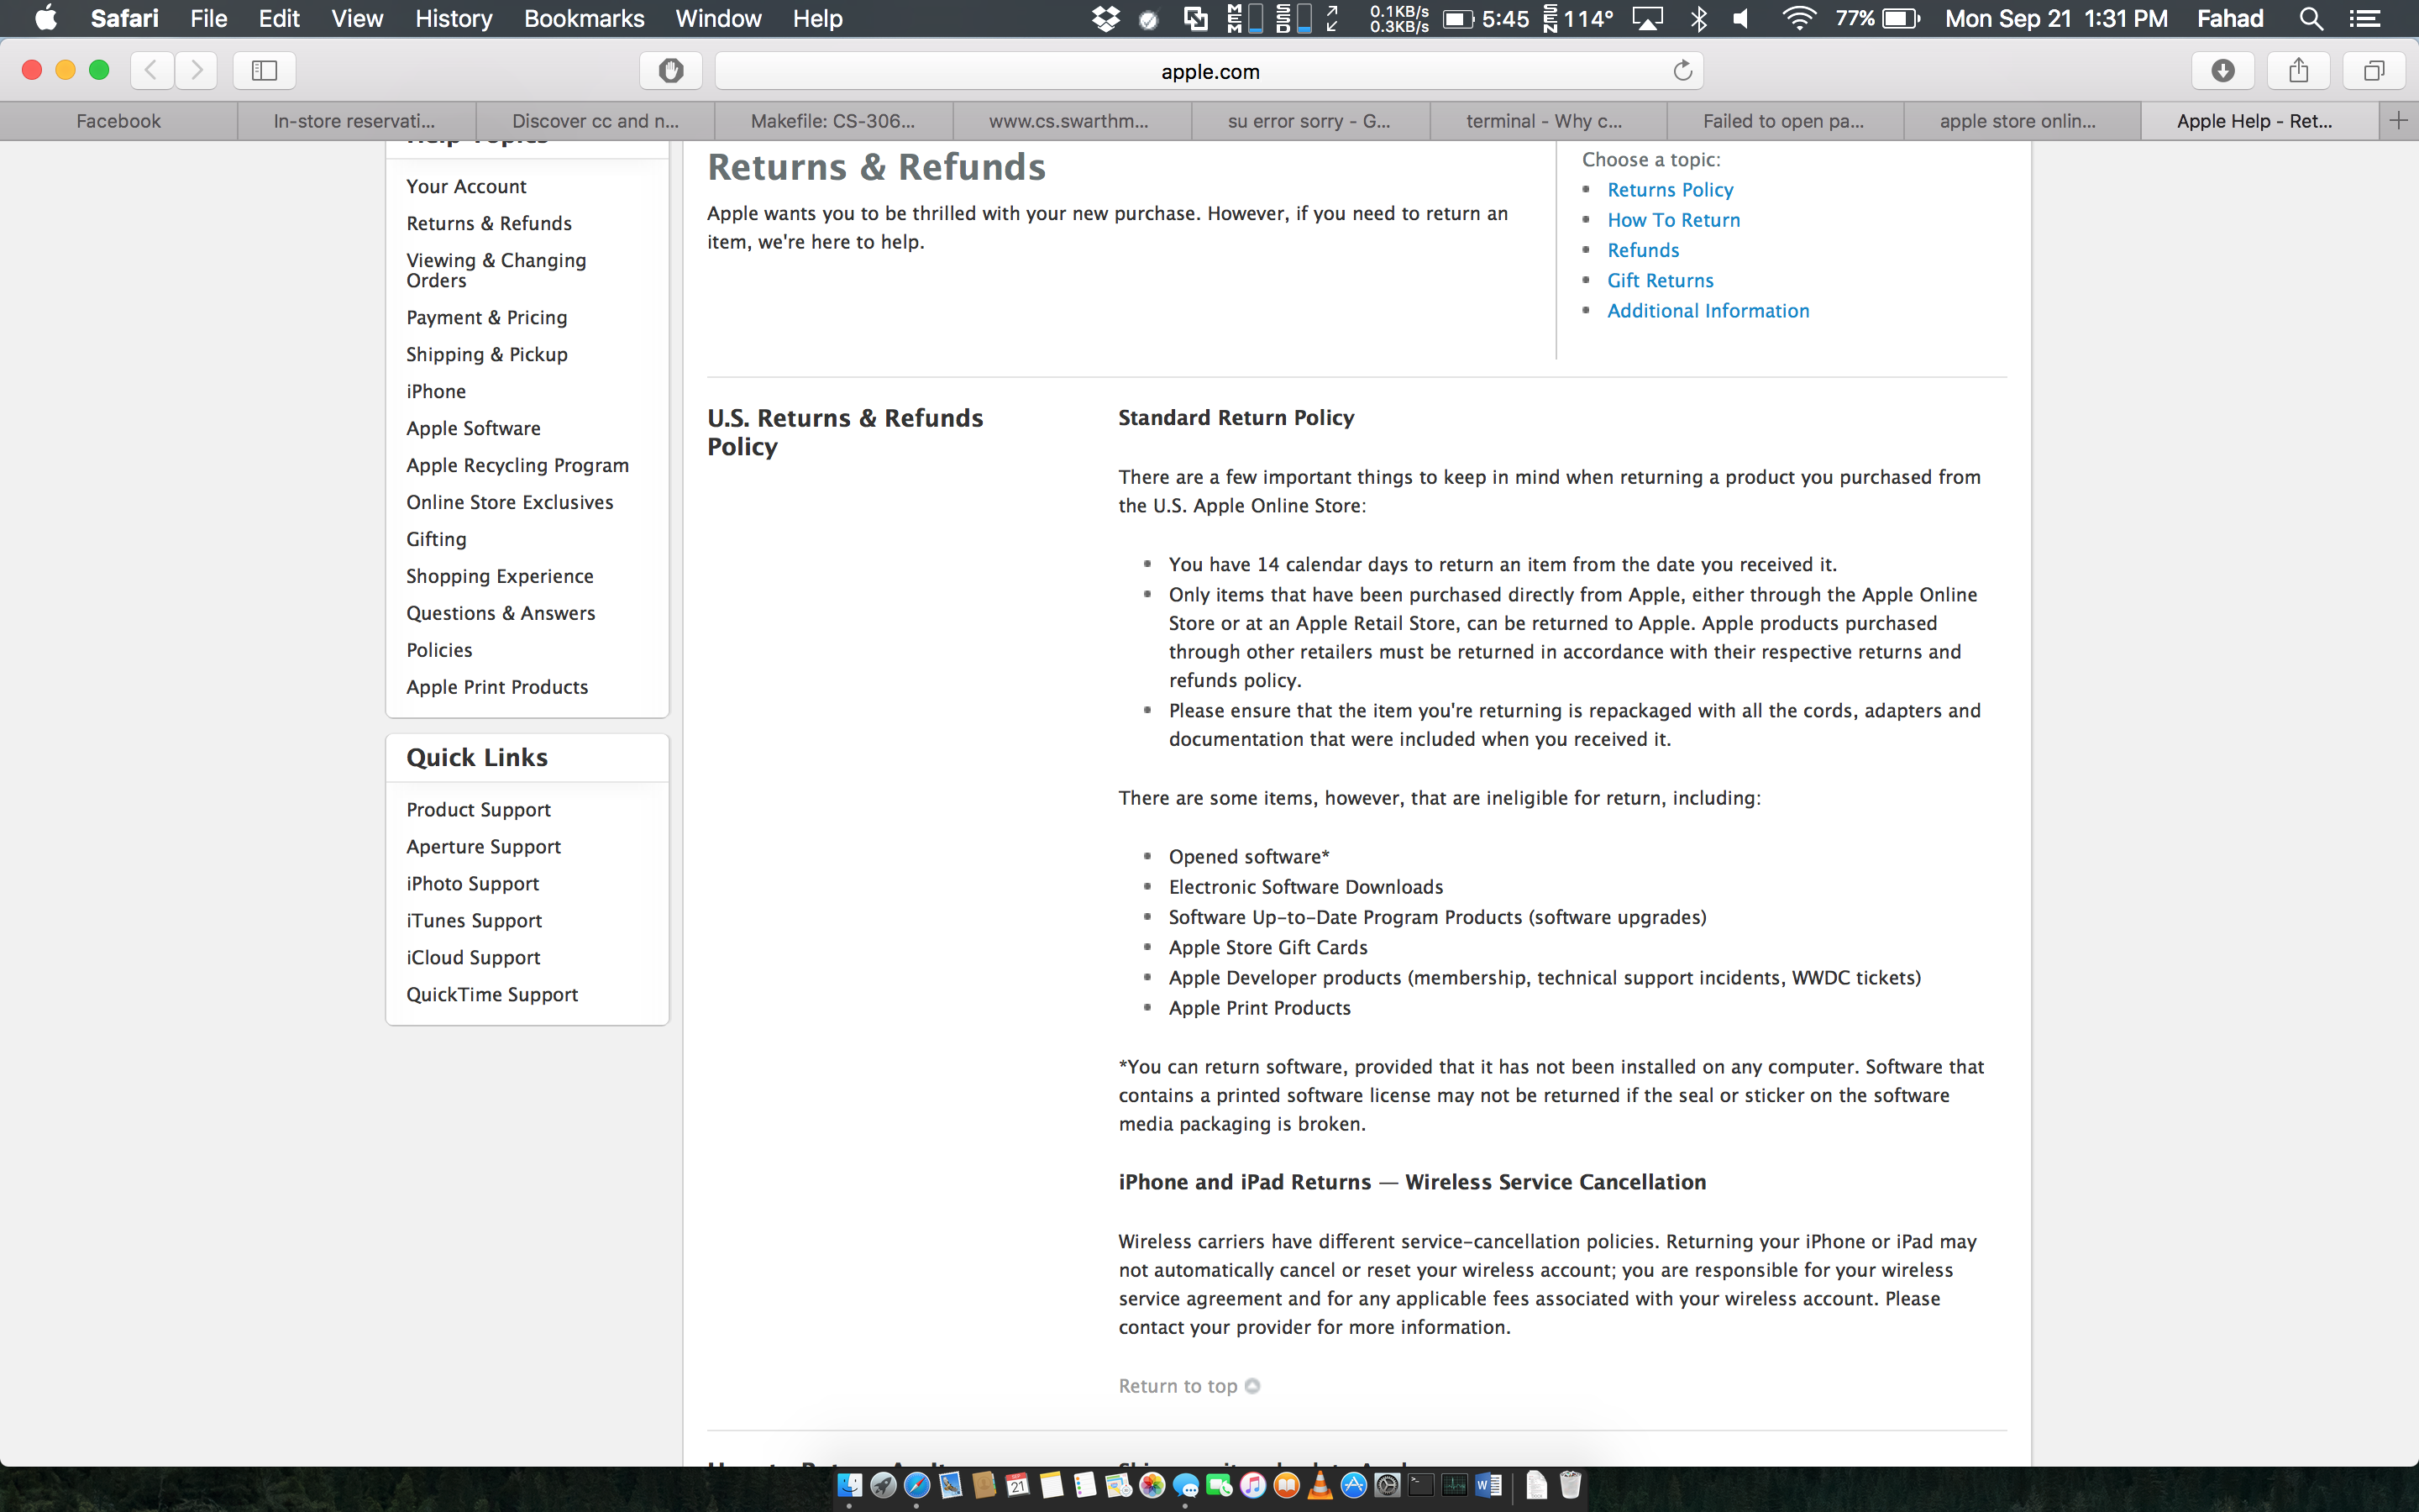Go back with the Safari back arrow
Screen dimensions: 2419x1512
pos(151,70)
